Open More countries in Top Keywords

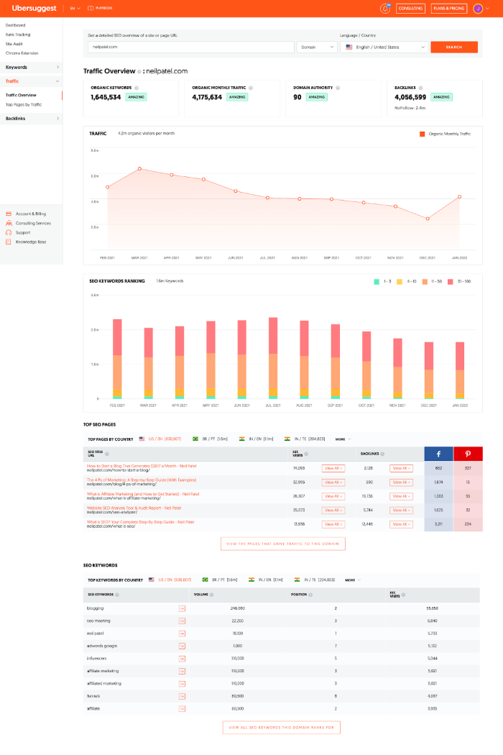[x=353, y=580]
